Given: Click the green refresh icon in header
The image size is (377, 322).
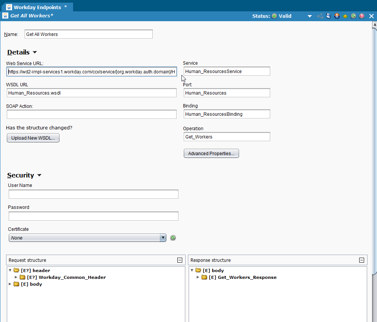Looking at the screenshot, I should [x=354, y=16].
